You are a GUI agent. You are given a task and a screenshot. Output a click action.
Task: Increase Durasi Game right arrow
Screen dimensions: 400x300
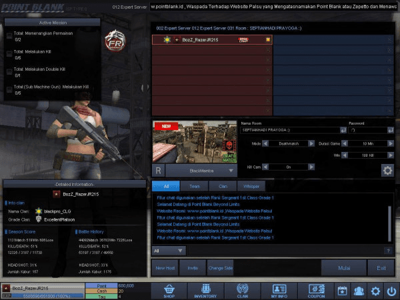tap(391, 143)
